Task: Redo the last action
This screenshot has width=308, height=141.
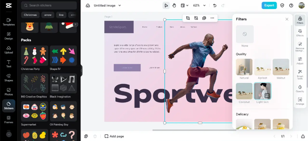Action: 223,5
